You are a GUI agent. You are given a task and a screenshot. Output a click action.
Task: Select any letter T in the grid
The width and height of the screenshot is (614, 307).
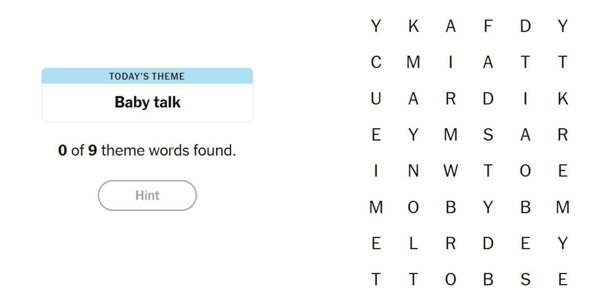tap(525, 63)
